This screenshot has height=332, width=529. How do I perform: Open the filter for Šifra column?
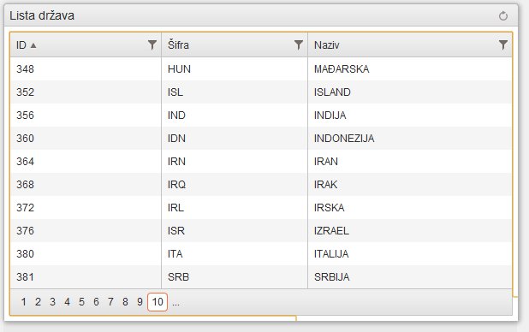click(298, 44)
